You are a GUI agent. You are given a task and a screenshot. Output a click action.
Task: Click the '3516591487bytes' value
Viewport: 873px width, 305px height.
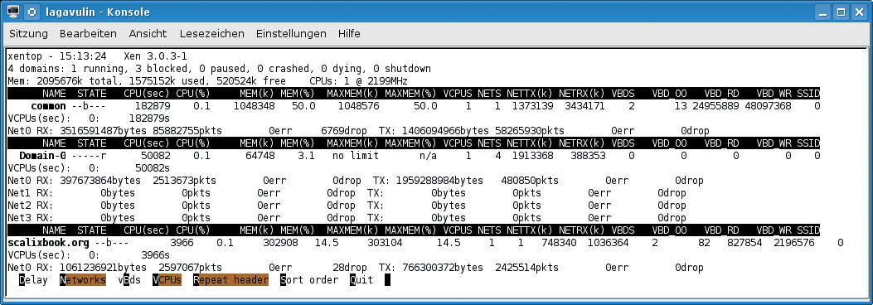104,131
